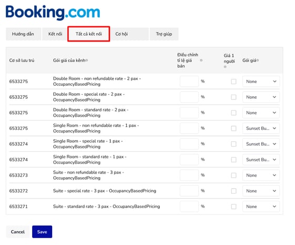
Task: Tick Giá 1 người for Double Room standard rate
Action: (x=233, y=113)
